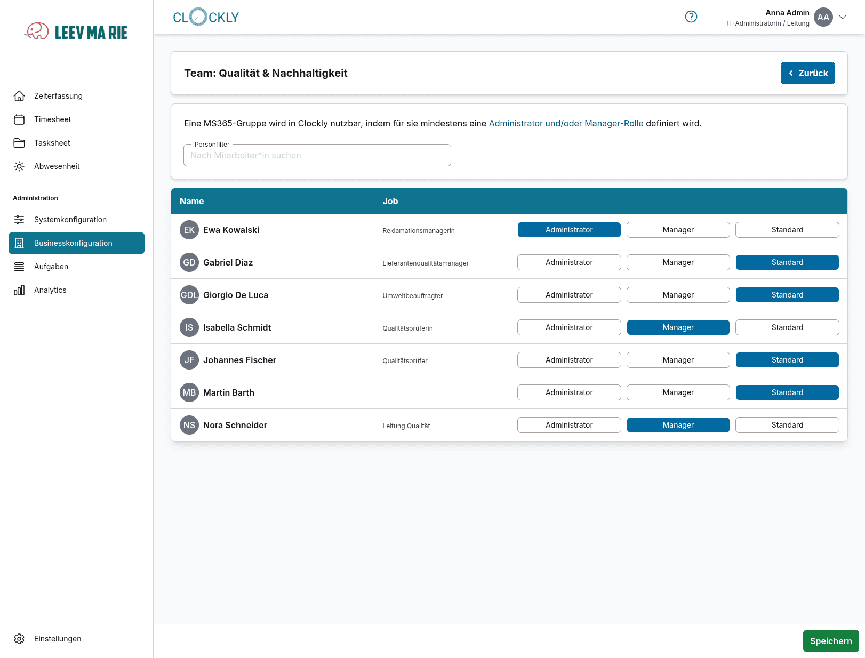Open the Aufgaben menu item

point(51,267)
